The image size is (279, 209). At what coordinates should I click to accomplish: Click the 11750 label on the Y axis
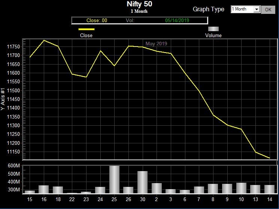tap(13, 47)
